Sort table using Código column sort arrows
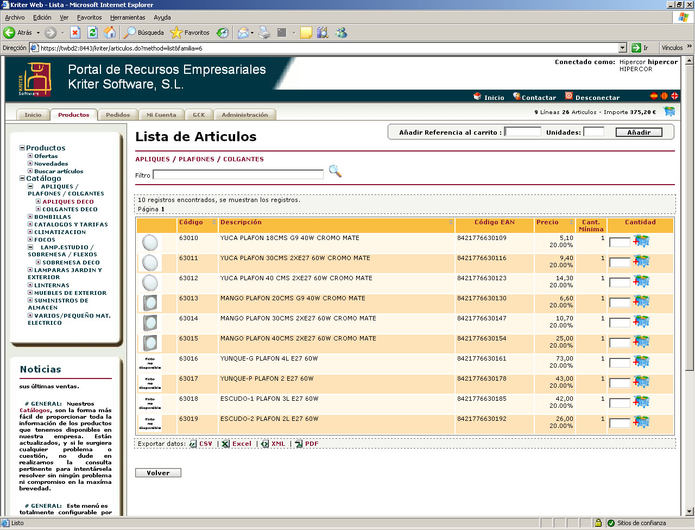Screen dimensions: 695x530 pyautogui.click(x=214, y=223)
